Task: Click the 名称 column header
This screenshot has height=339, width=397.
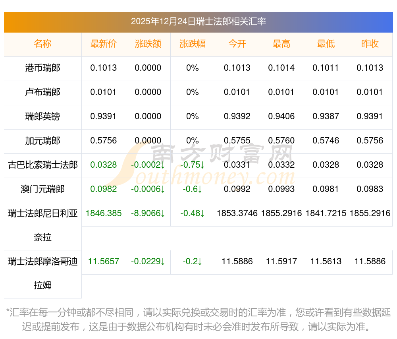Action: [x=42, y=44]
